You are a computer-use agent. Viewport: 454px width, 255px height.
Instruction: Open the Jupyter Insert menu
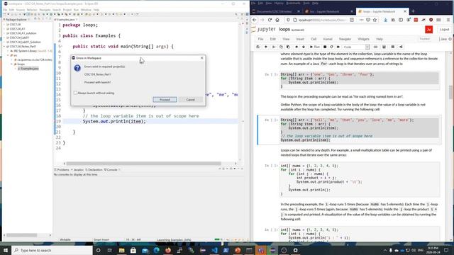pos(300,39)
